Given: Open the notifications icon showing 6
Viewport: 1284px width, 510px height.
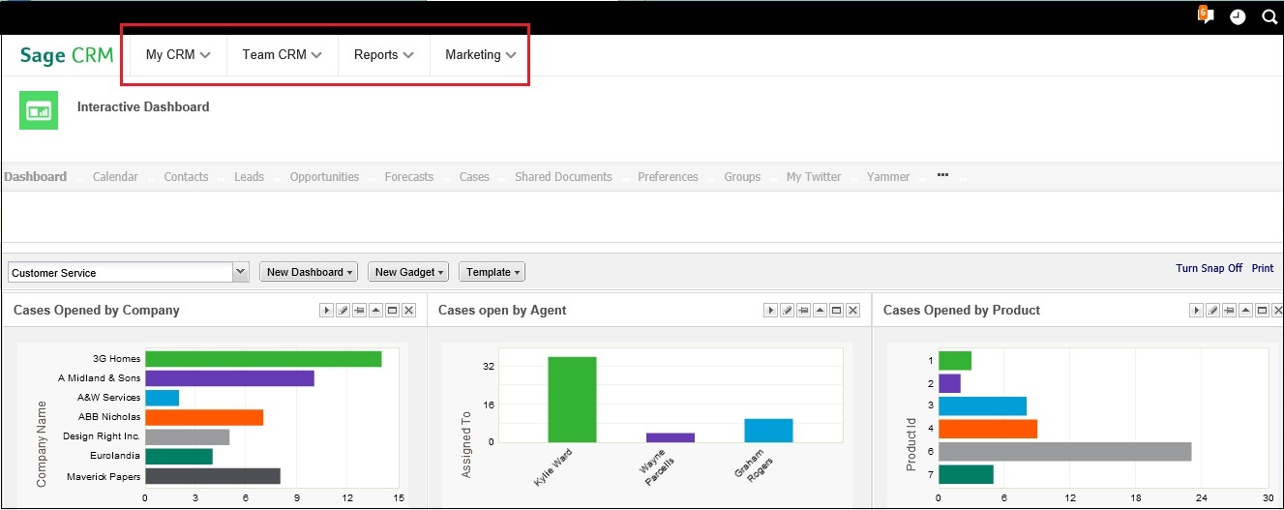Looking at the screenshot, I should pos(1206,15).
